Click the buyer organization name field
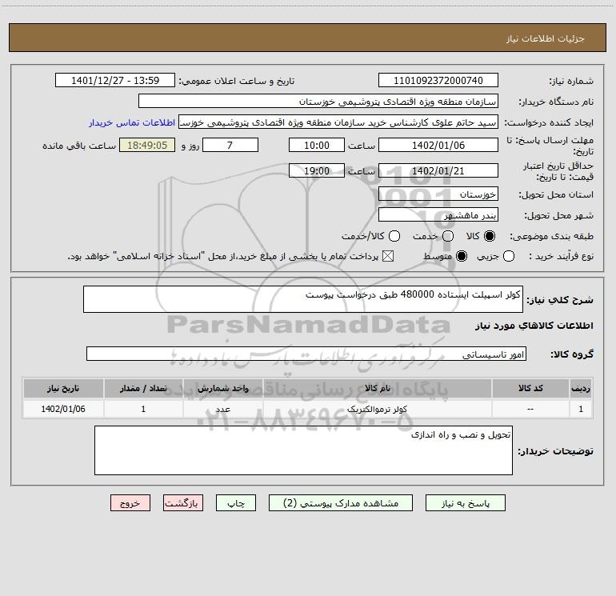The height and width of the screenshot is (596, 616). point(318,101)
